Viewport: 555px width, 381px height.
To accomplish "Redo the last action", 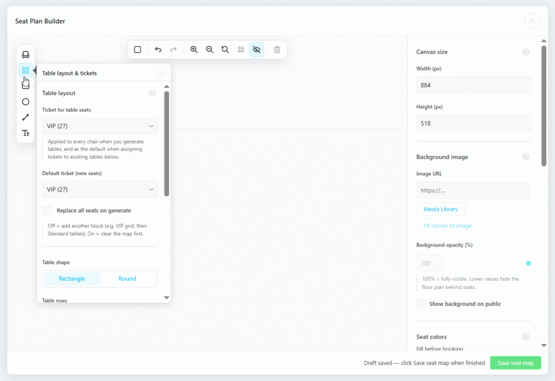I will pos(173,49).
